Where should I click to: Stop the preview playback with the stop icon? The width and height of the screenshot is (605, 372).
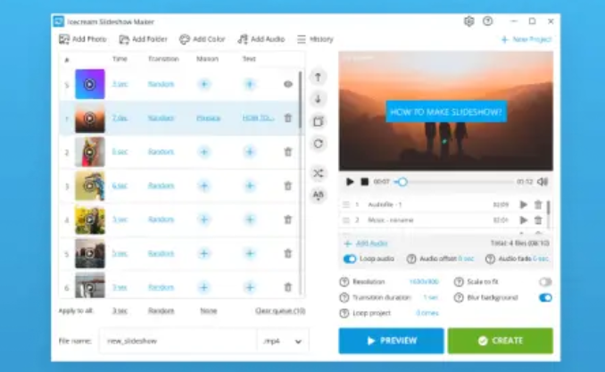[x=364, y=181]
